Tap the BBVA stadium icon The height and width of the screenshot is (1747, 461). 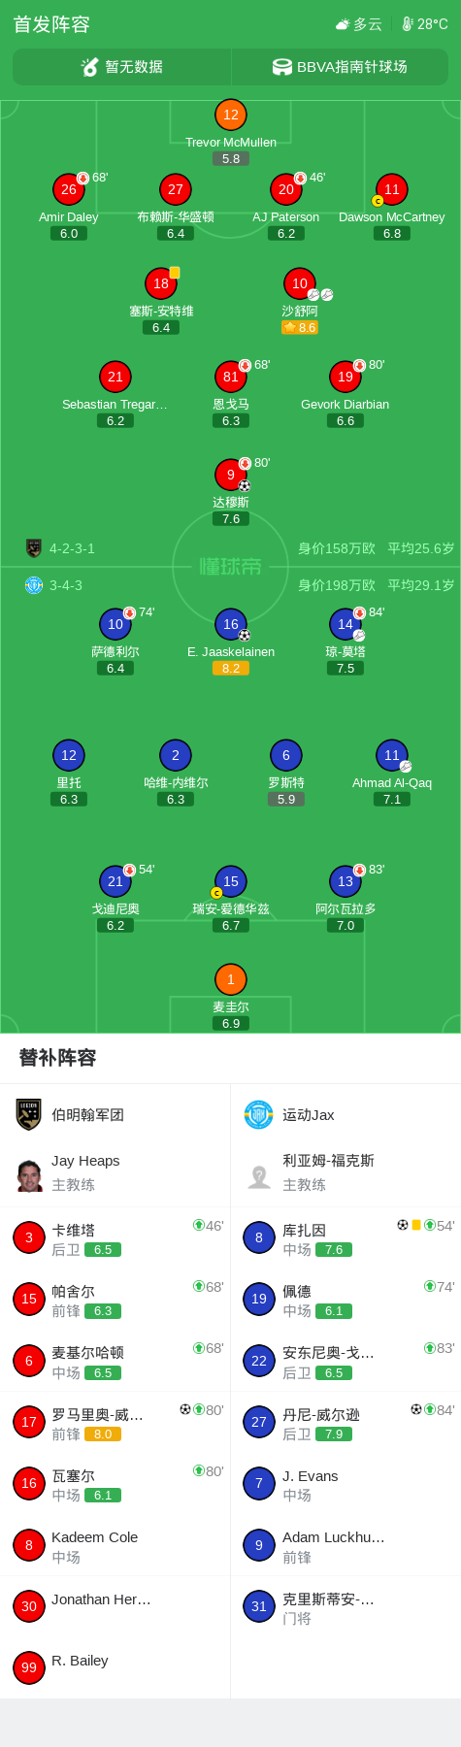pos(282,67)
